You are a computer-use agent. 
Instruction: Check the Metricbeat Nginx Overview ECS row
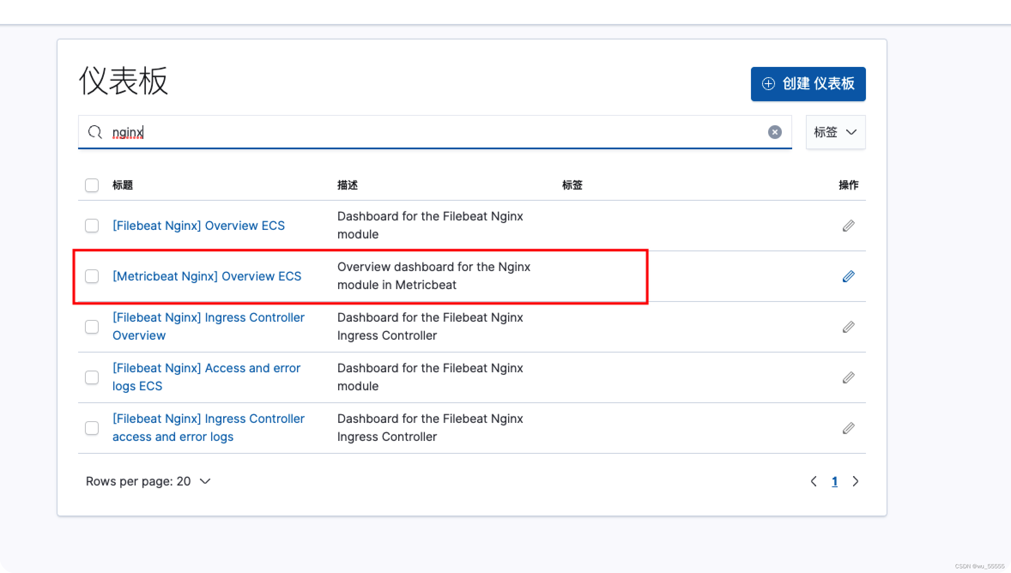point(92,276)
